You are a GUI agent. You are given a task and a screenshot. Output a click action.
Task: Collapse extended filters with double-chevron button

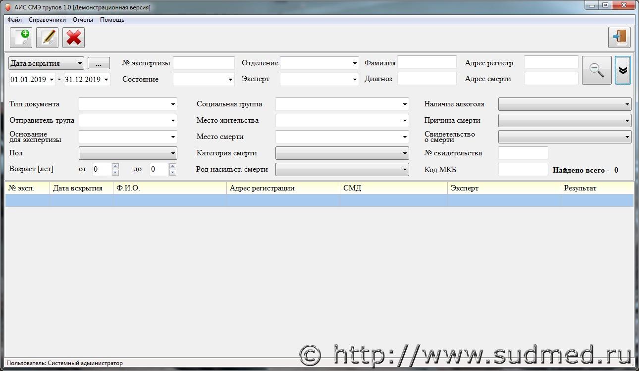[x=623, y=70]
